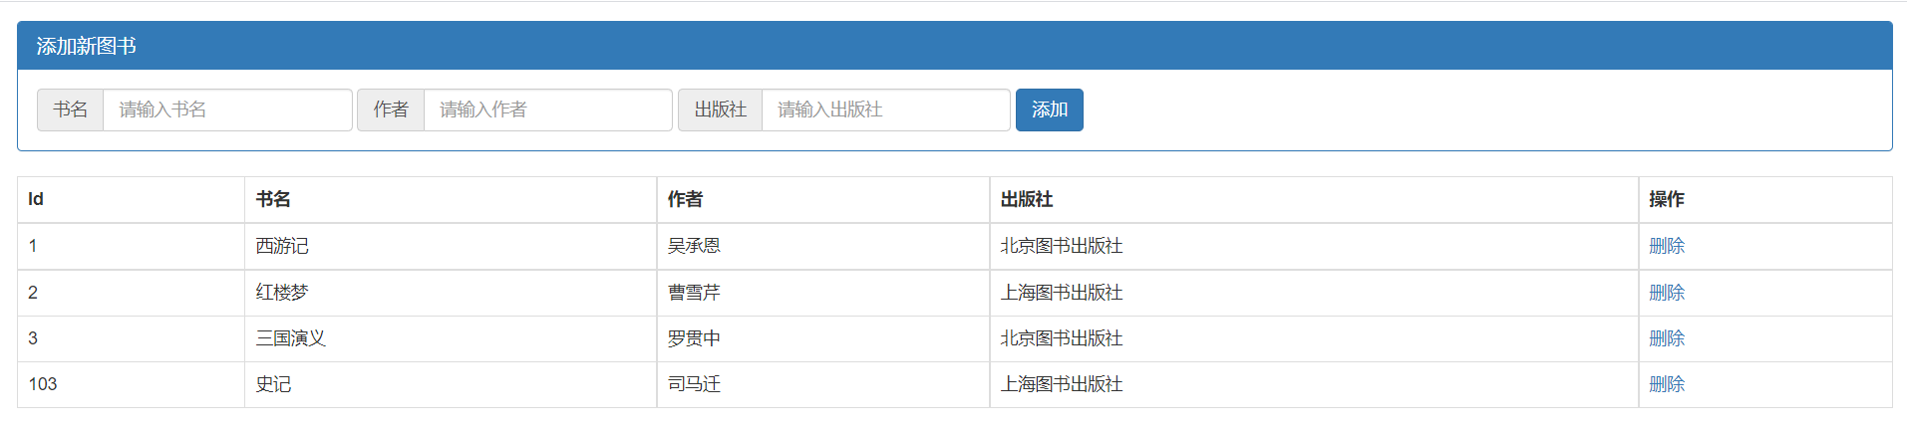Click publisher cell in 西游记 row
Screen dimensions: 1907x432
pos(1314,246)
